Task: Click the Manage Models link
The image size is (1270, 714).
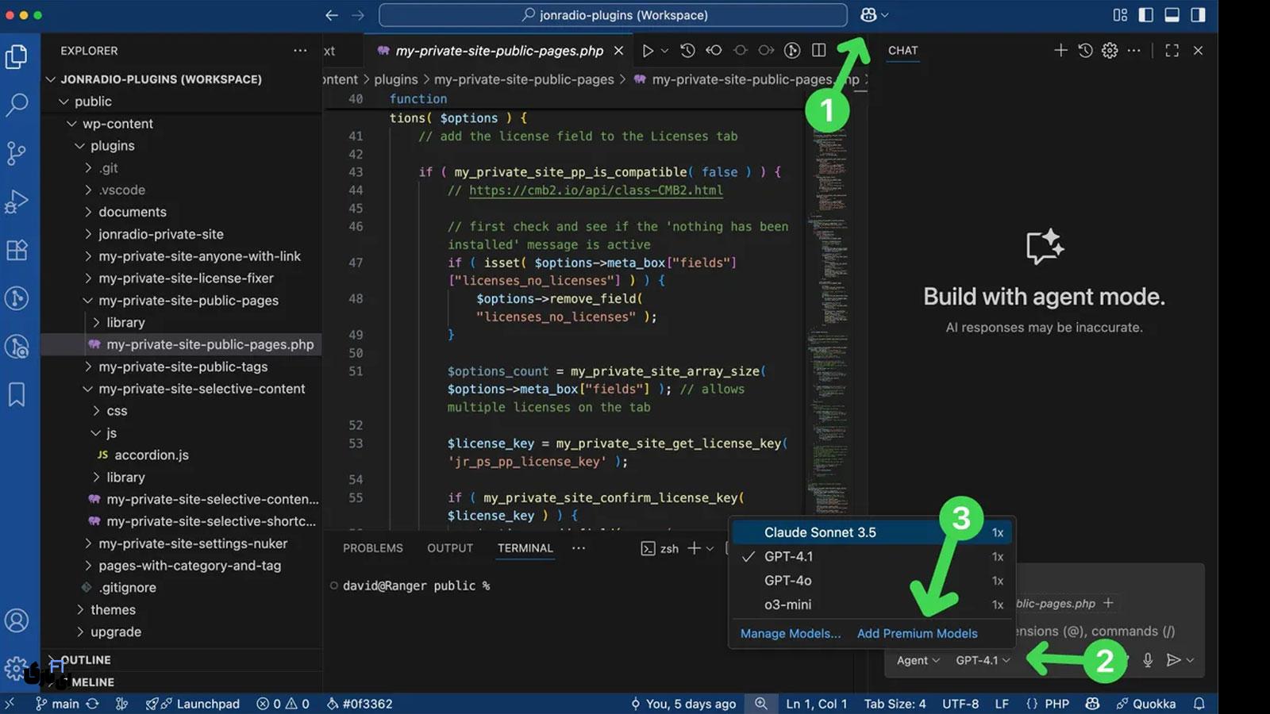Action: coord(790,633)
